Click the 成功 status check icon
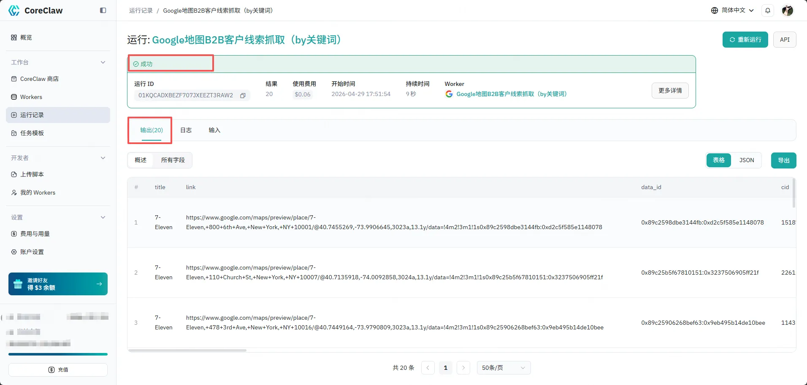 (136, 64)
